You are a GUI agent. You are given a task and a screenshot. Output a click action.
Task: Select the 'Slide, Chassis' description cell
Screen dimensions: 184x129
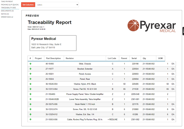click(85, 64)
